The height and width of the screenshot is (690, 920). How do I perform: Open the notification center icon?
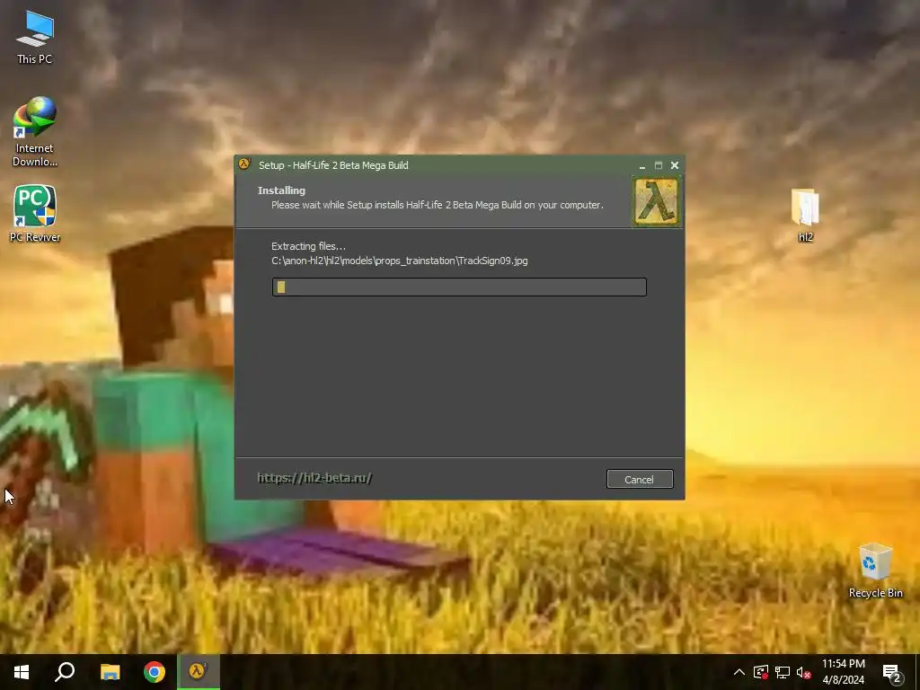[x=892, y=674]
